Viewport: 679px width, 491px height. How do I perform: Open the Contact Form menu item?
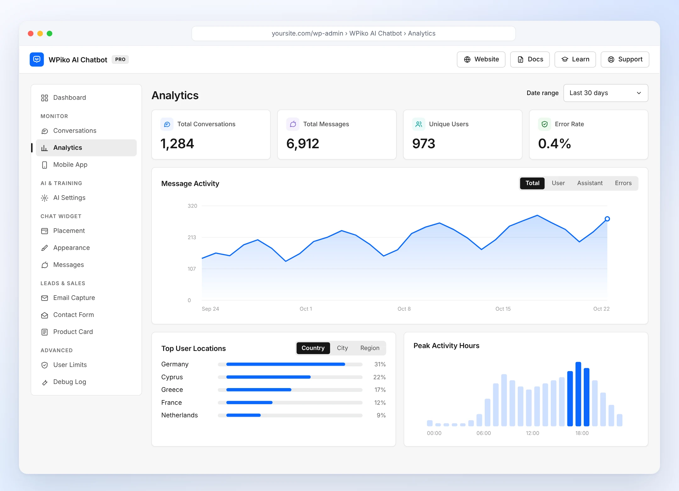pos(86,315)
